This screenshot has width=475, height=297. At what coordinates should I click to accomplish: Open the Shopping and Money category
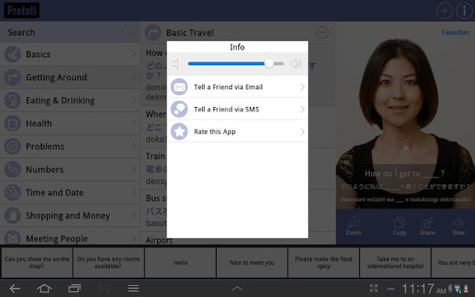[70, 215]
